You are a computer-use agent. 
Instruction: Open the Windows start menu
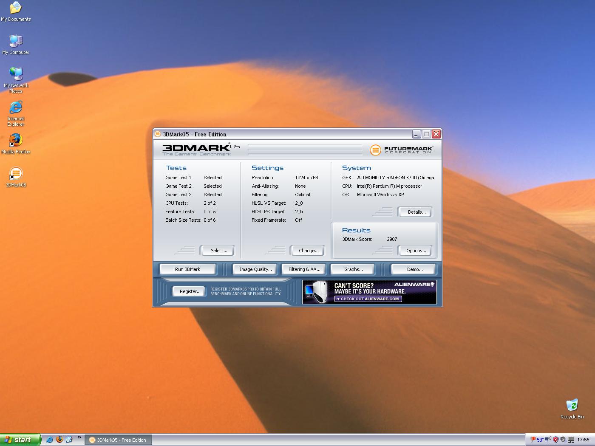click(x=20, y=440)
